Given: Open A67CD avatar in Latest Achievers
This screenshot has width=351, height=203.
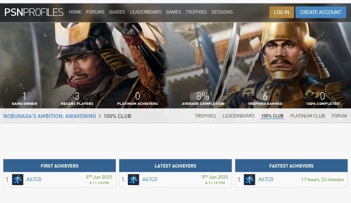Looking at the screenshot, I should point(134,180).
